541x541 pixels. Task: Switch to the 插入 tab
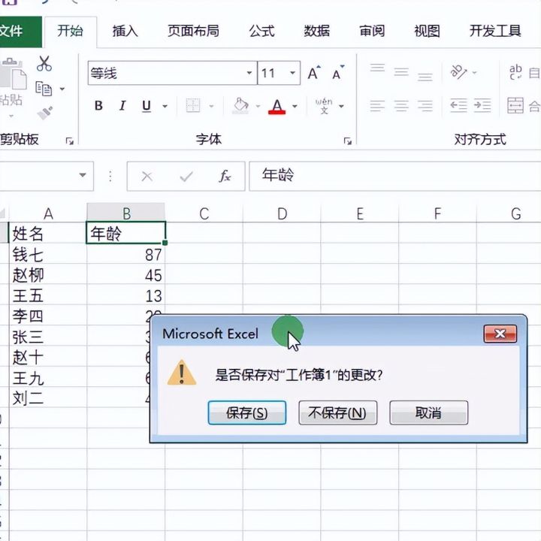[125, 32]
